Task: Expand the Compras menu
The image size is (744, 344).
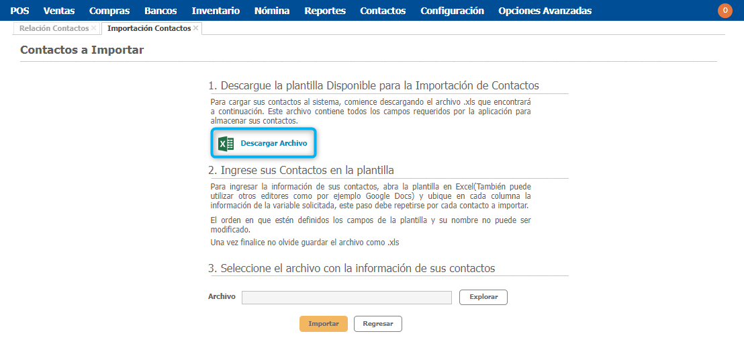Action: coord(109,11)
